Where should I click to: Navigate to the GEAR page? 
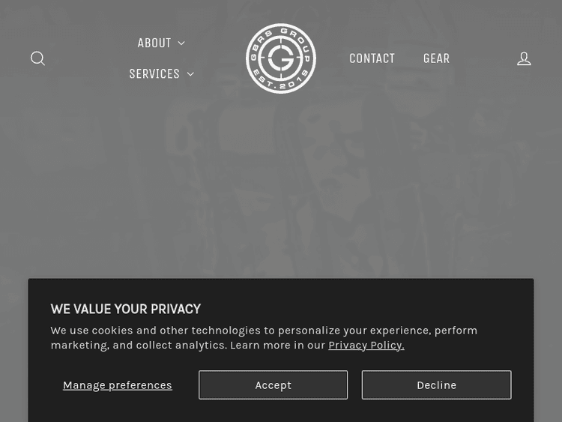coord(436,58)
